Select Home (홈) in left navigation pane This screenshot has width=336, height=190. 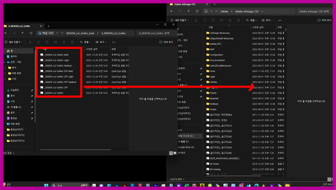(x=19, y=51)
